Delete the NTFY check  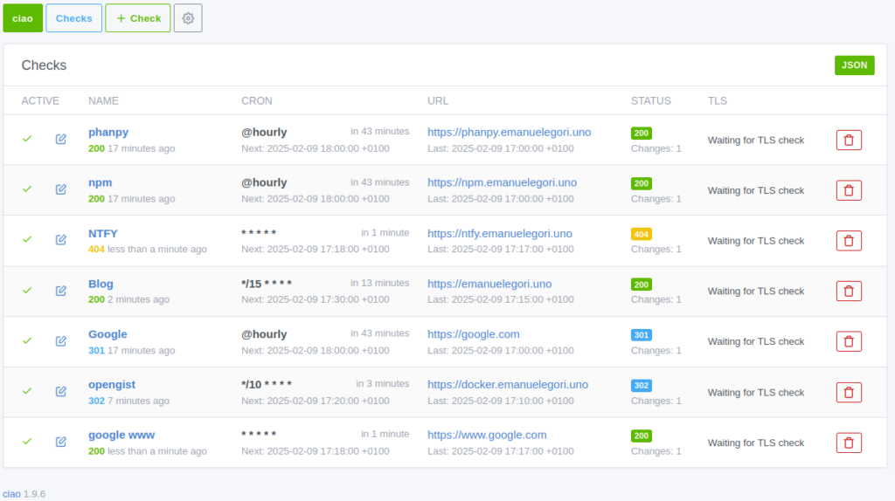pyautogui.click(x=849, y=241)
